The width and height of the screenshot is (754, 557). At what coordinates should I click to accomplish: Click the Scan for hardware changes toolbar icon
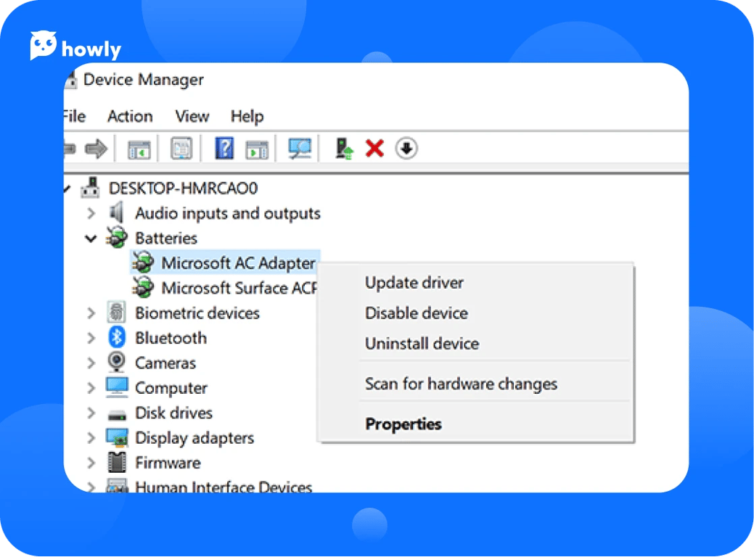[x=298, y=148]
